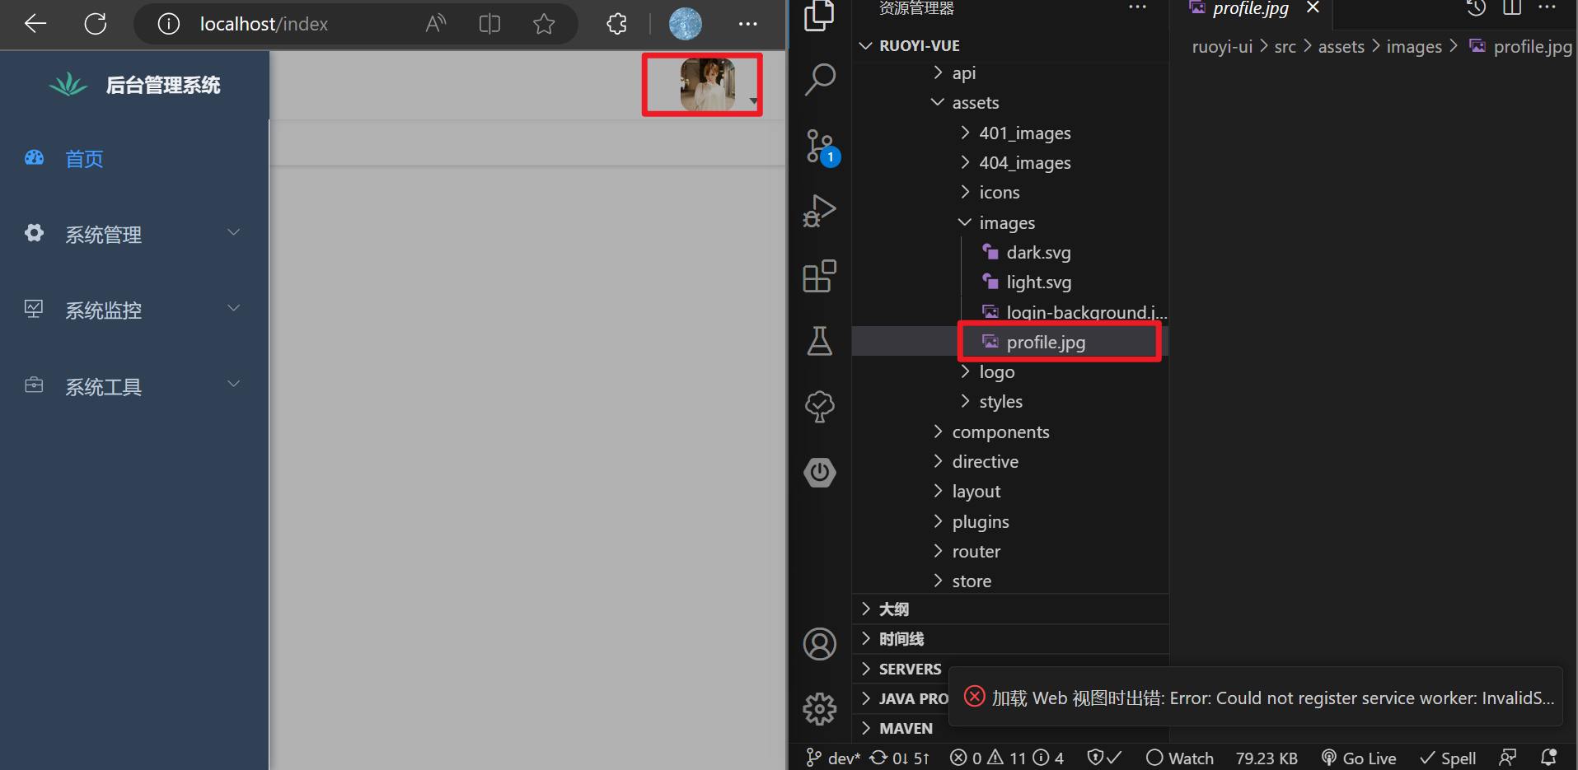Click the assets breadcrumb segment
Screen dimensions: 1578x770
[1341, 47]
